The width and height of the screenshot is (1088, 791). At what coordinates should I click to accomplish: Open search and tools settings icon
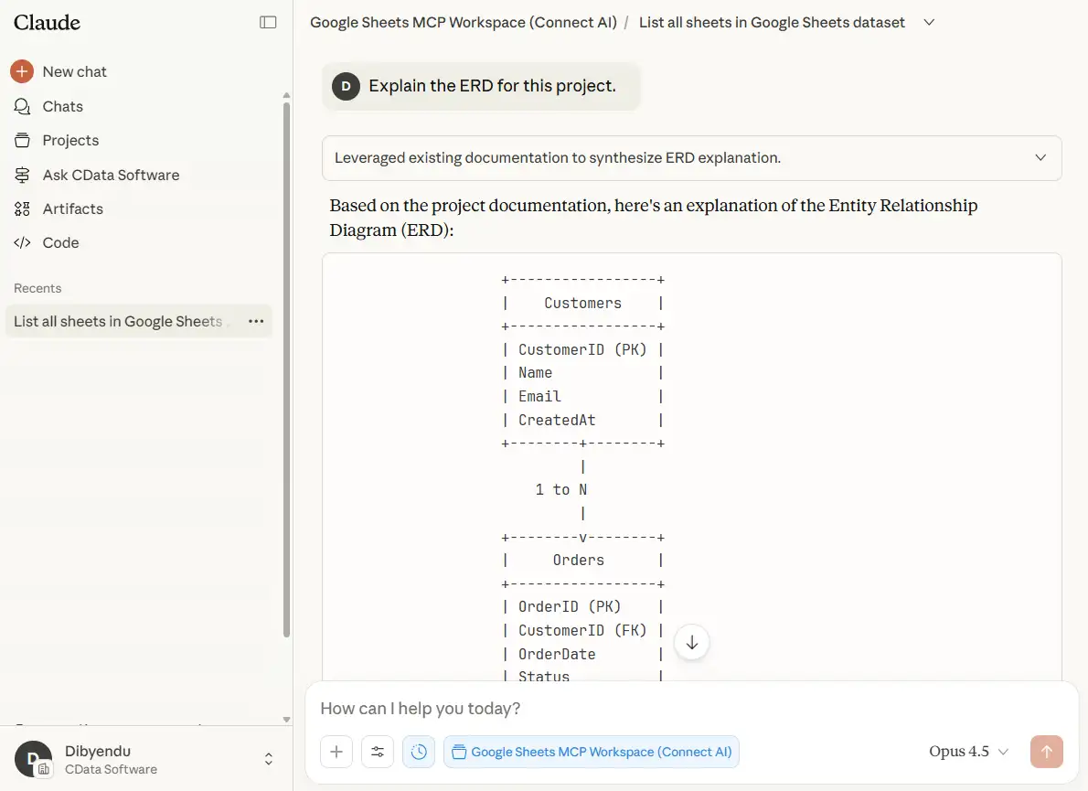378,752
